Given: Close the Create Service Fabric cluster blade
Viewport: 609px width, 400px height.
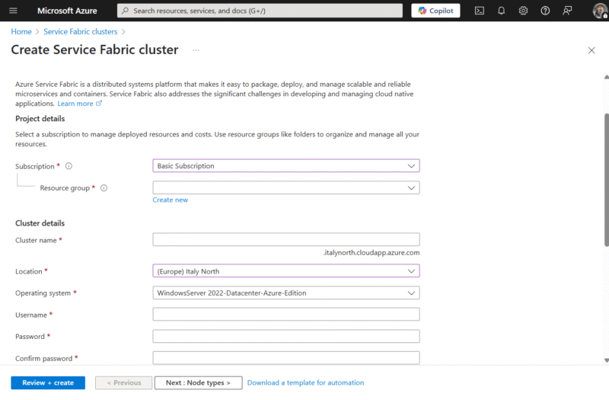Looking at the screenshot, I should pos(591,50).
